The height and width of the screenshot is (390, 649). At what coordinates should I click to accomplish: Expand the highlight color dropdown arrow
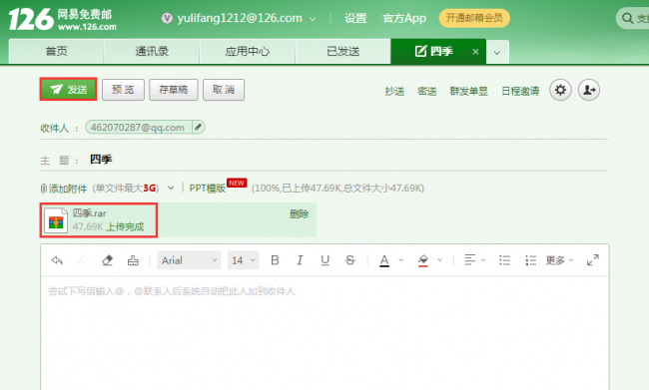pos(440,260)
